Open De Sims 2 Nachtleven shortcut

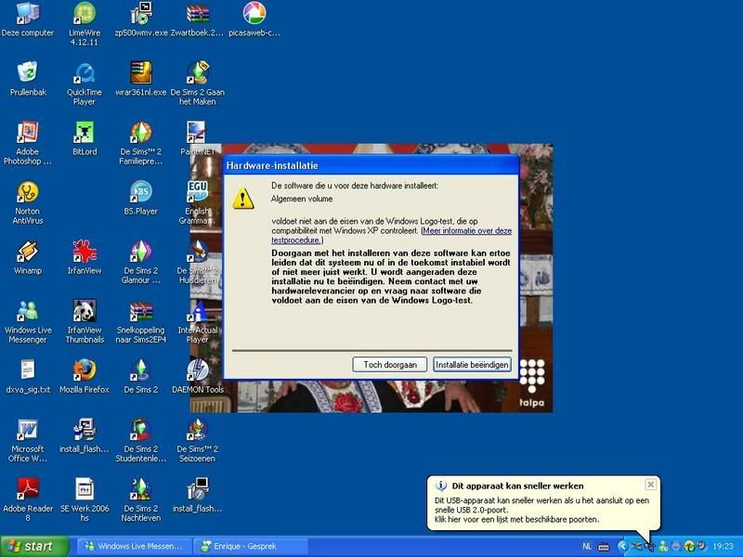pyautogui.click(x=141, y=500)
